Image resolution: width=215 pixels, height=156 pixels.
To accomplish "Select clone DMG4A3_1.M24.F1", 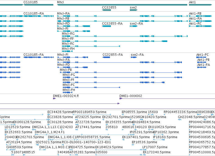I will [x=82, y=135].
